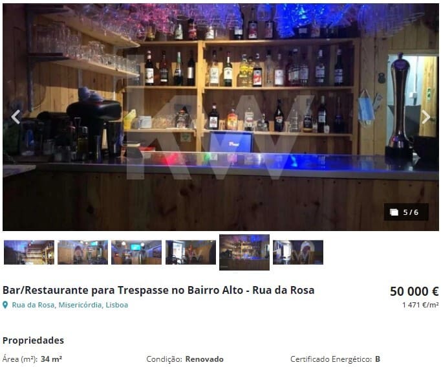Click the Misericórdia location link
The width and height of the screenshot is (441, 367).
[x=80, y=305]
